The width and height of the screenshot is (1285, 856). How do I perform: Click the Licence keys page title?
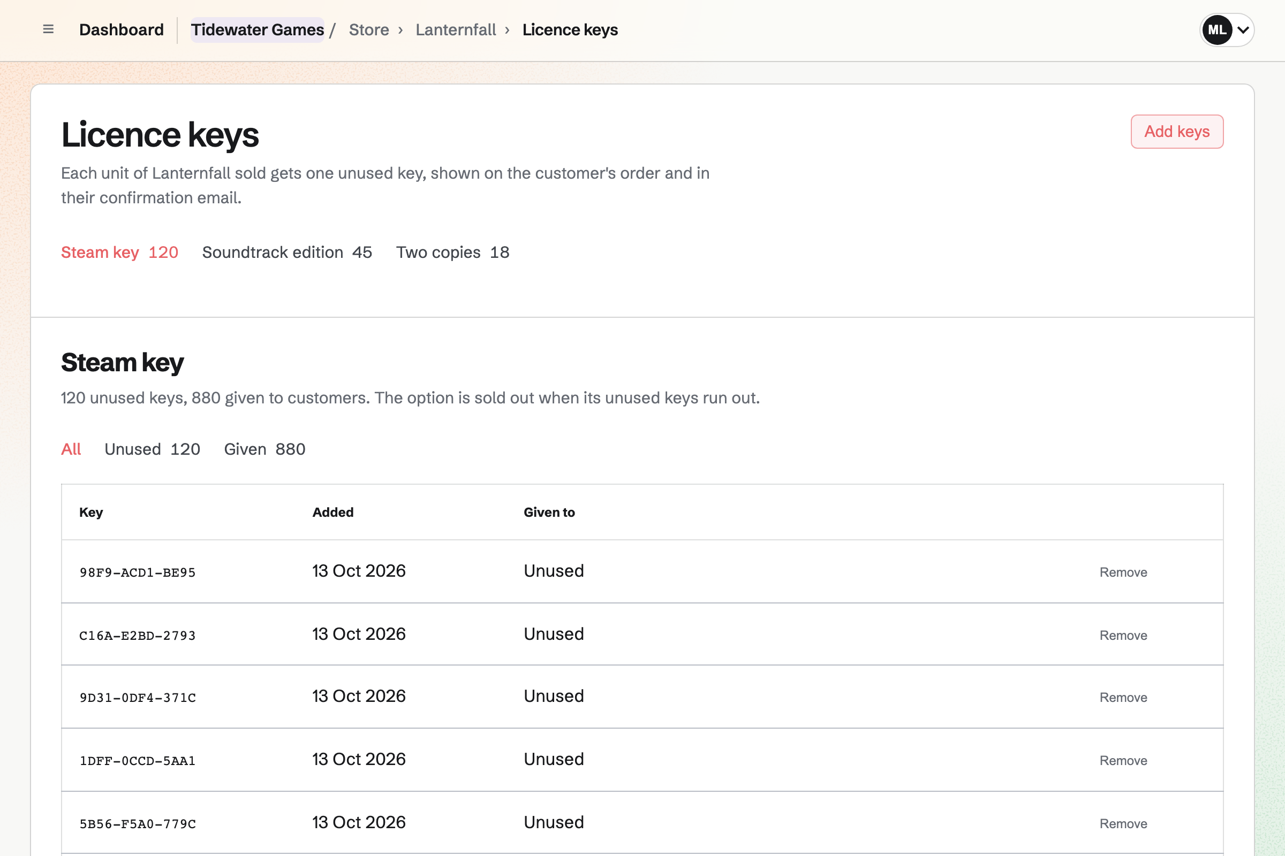point(160,135)
